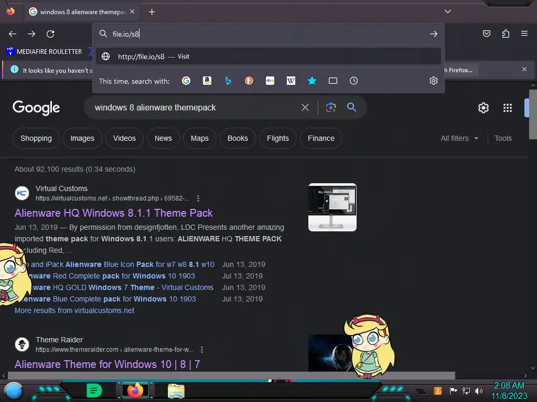The width and height of the screenshot is (537, 402).
Task: Open the volume control in system tray
Action: [x=479, y=390]
